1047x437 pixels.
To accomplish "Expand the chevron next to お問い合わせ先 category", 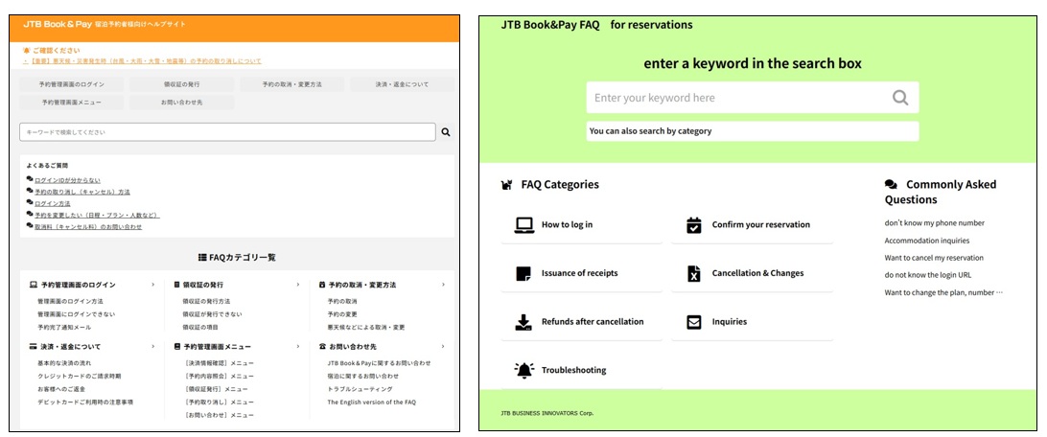I will tap(443, 347).
